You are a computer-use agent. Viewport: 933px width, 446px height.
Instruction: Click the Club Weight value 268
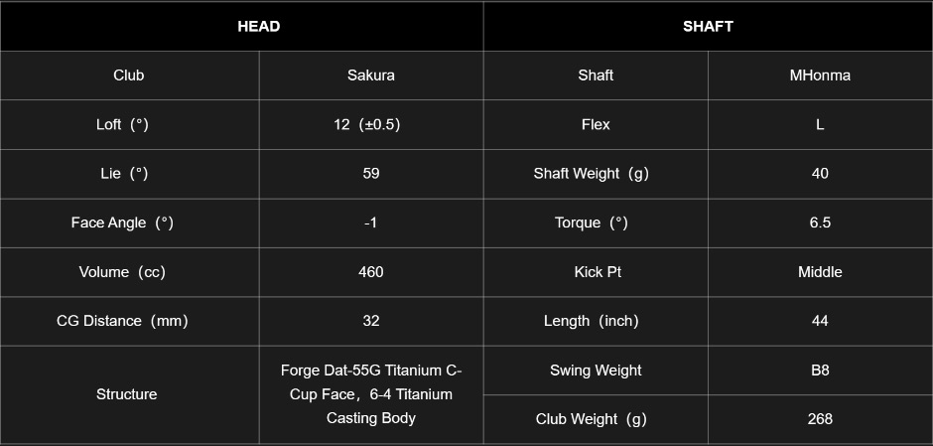[820, 419]
